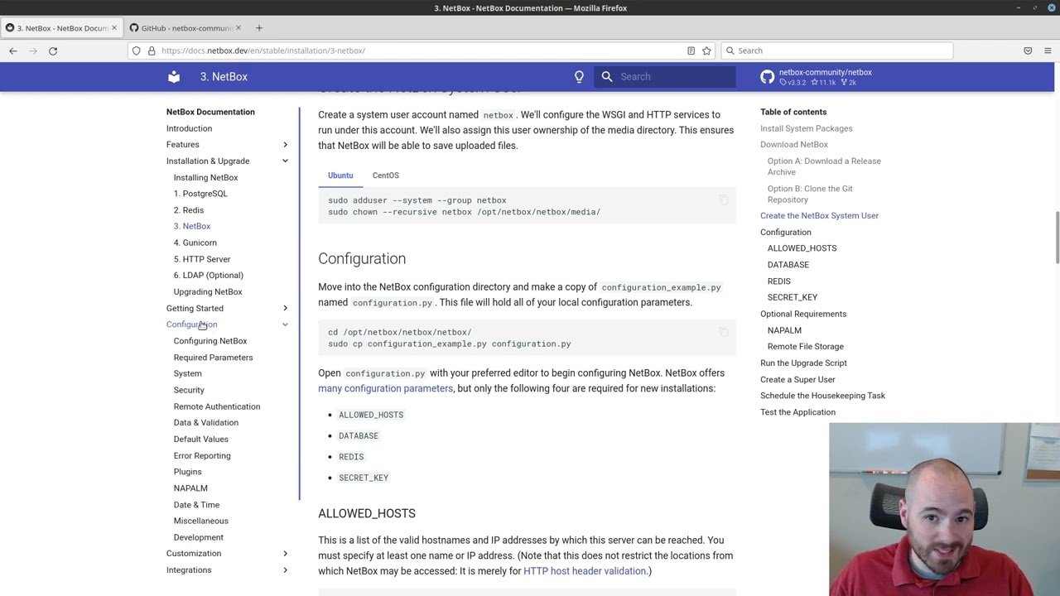Open 5. HTTP Server page
This screenshot has height=596, width=1060.
[x=202, y=259]
